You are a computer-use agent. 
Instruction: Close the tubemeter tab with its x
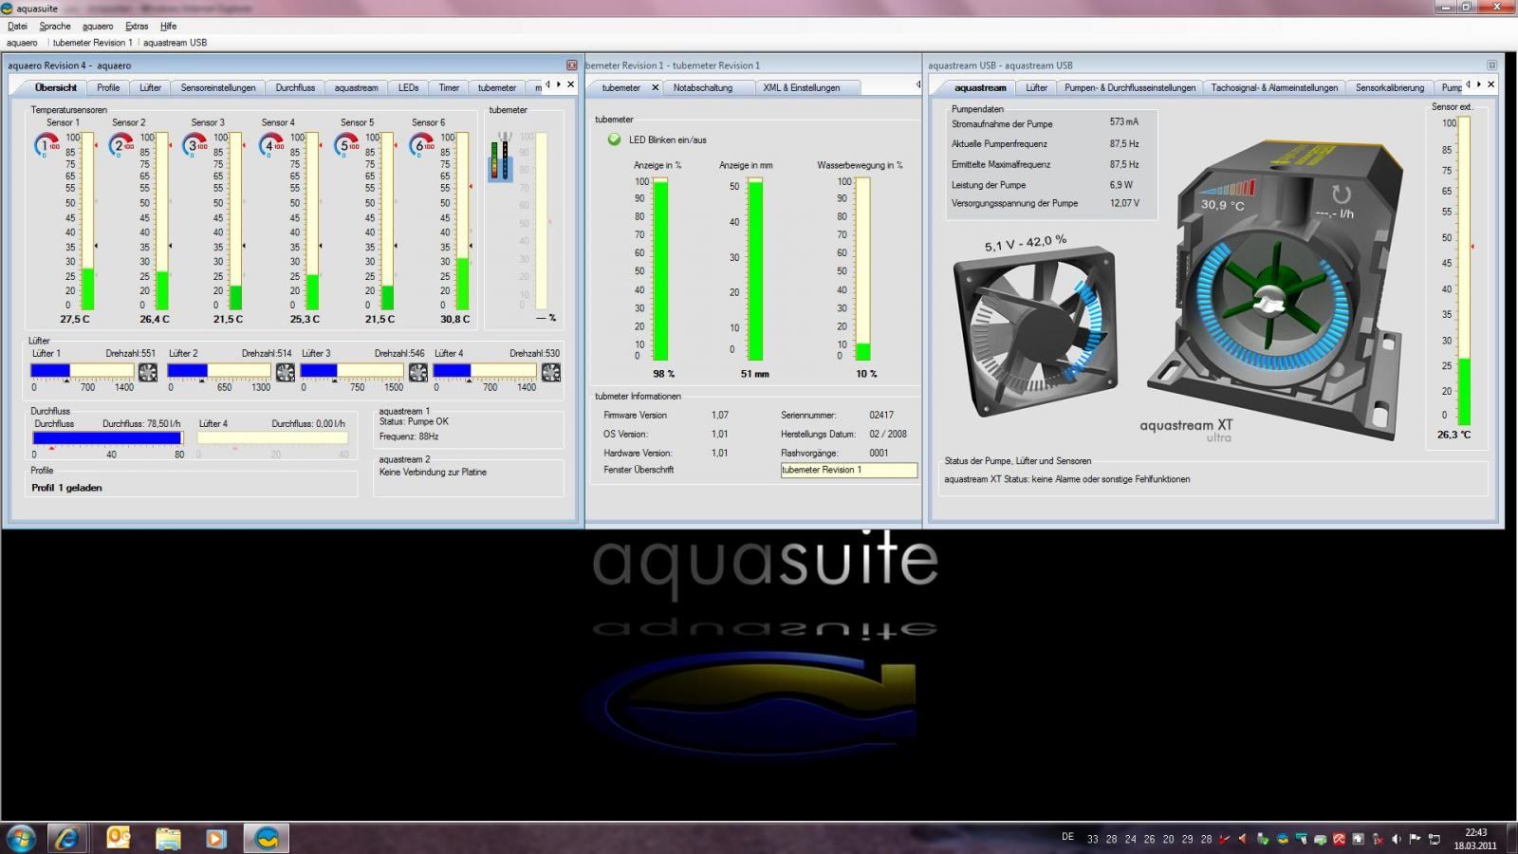(x=655, y=87)
